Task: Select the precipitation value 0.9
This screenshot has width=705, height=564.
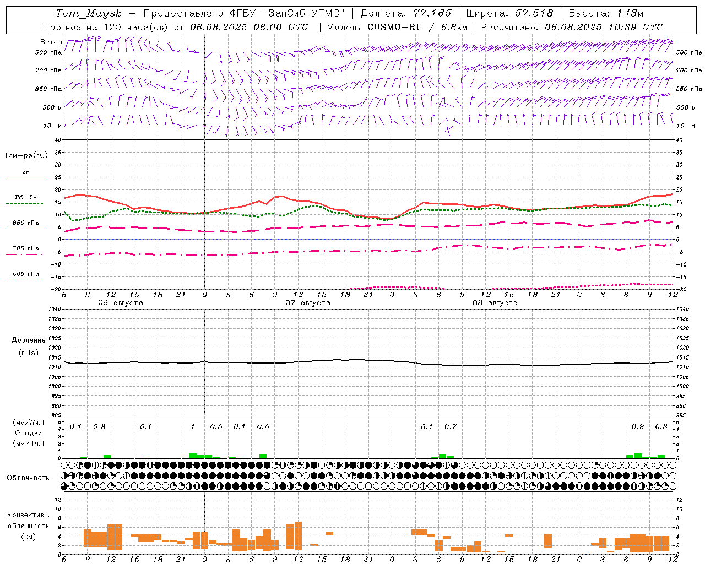Action: 638,427
